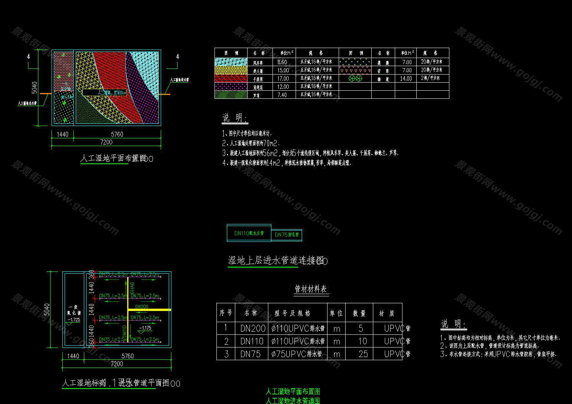This screenshot has width=572, height=404.
Task: Select the red 千屈菜 legend pattern
Action: tap(231, 78)
